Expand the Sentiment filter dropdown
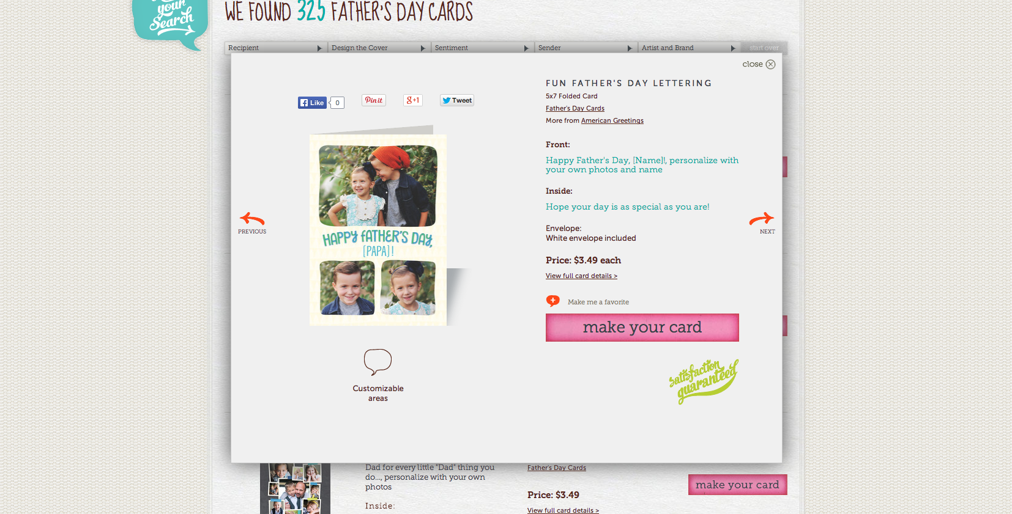Viewport: 1012px width, 514px height. coord(482,48)
